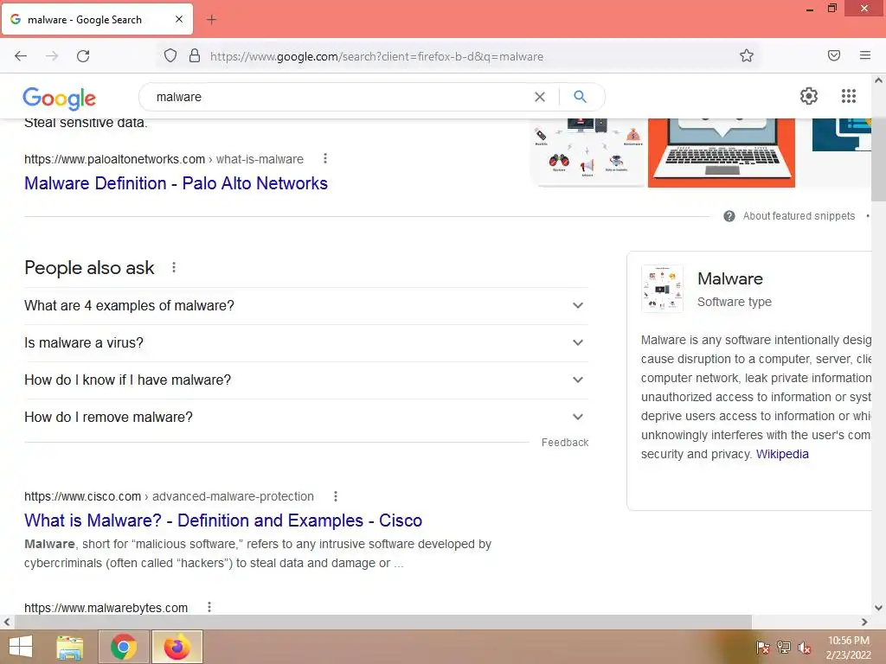886x664 pixels.
Task: Click the forward navigation arrow
Action: pyautogui.click(x=52, y=56)
